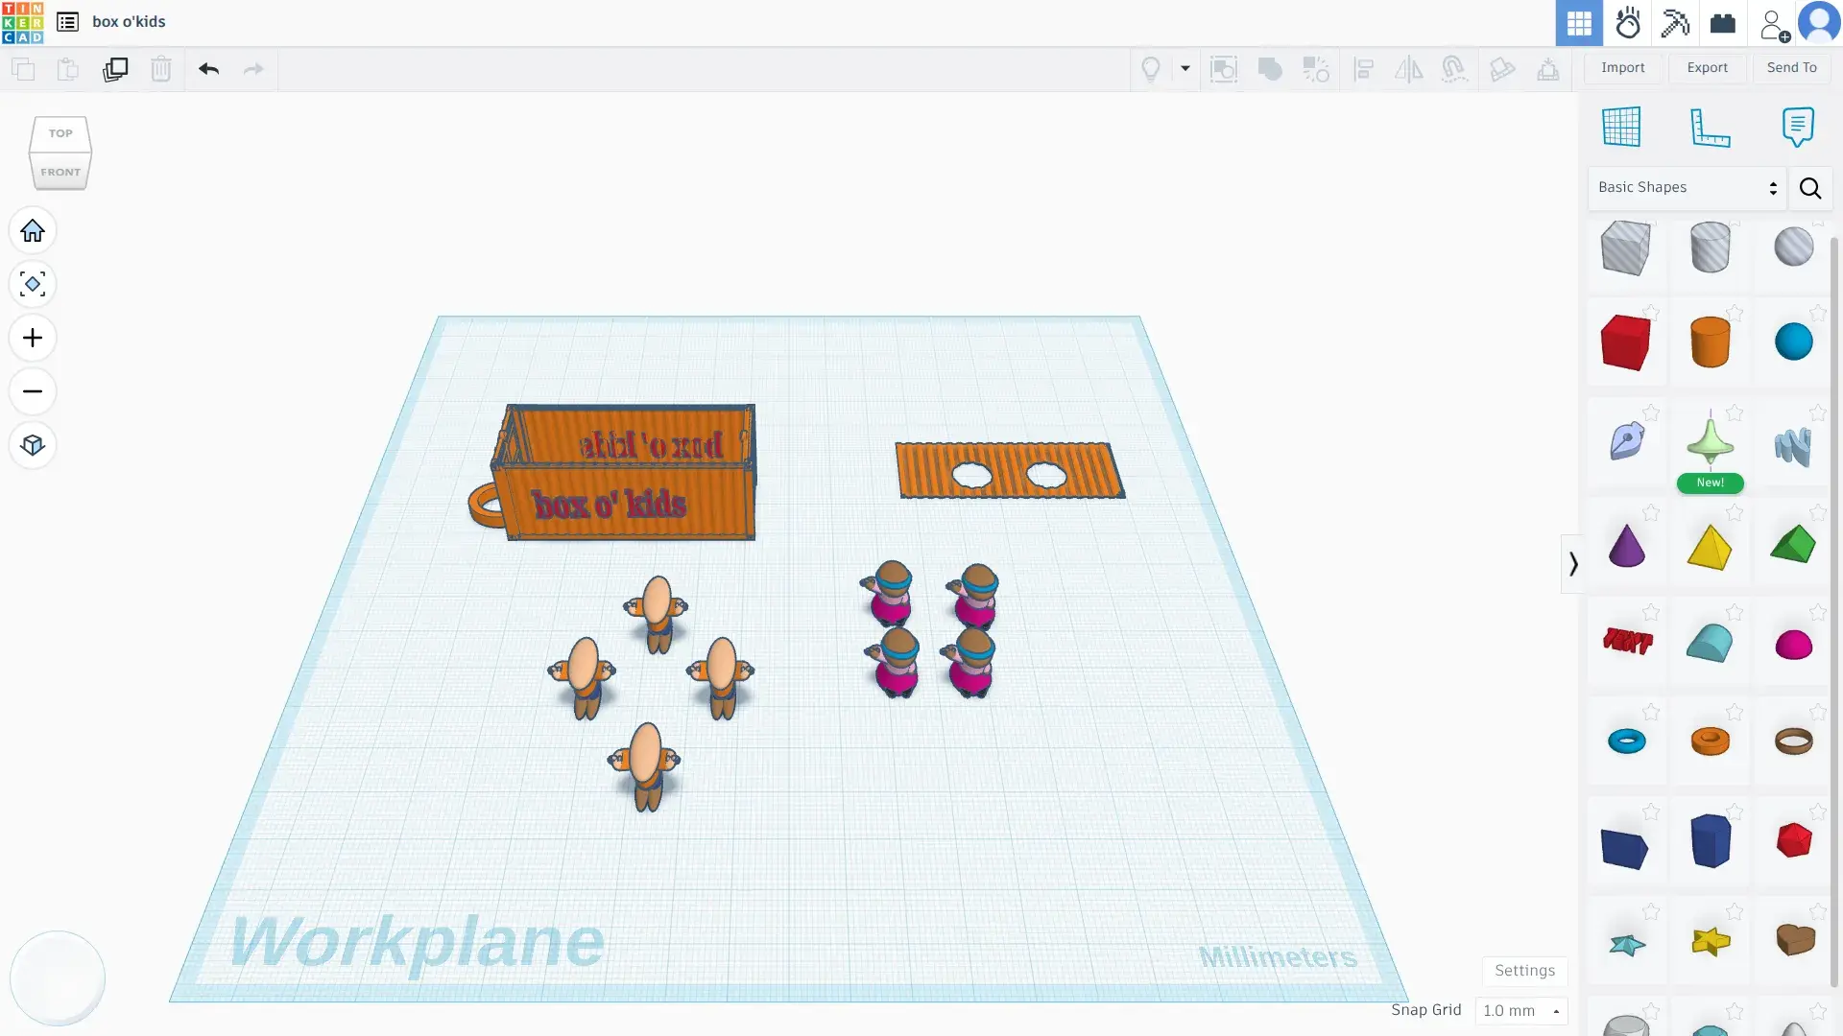Click the shapes panel vertical scrollbar
The height and width of the screenshot is (1036, 1843).
[x=1835, y=614]
